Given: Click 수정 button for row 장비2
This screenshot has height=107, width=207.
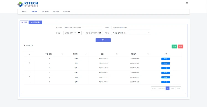Looking at the screenshot, I should [165, 77].
